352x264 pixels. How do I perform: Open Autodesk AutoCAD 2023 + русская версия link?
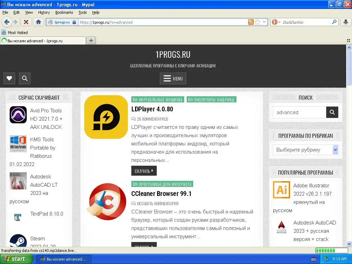[x=315, y=231]
